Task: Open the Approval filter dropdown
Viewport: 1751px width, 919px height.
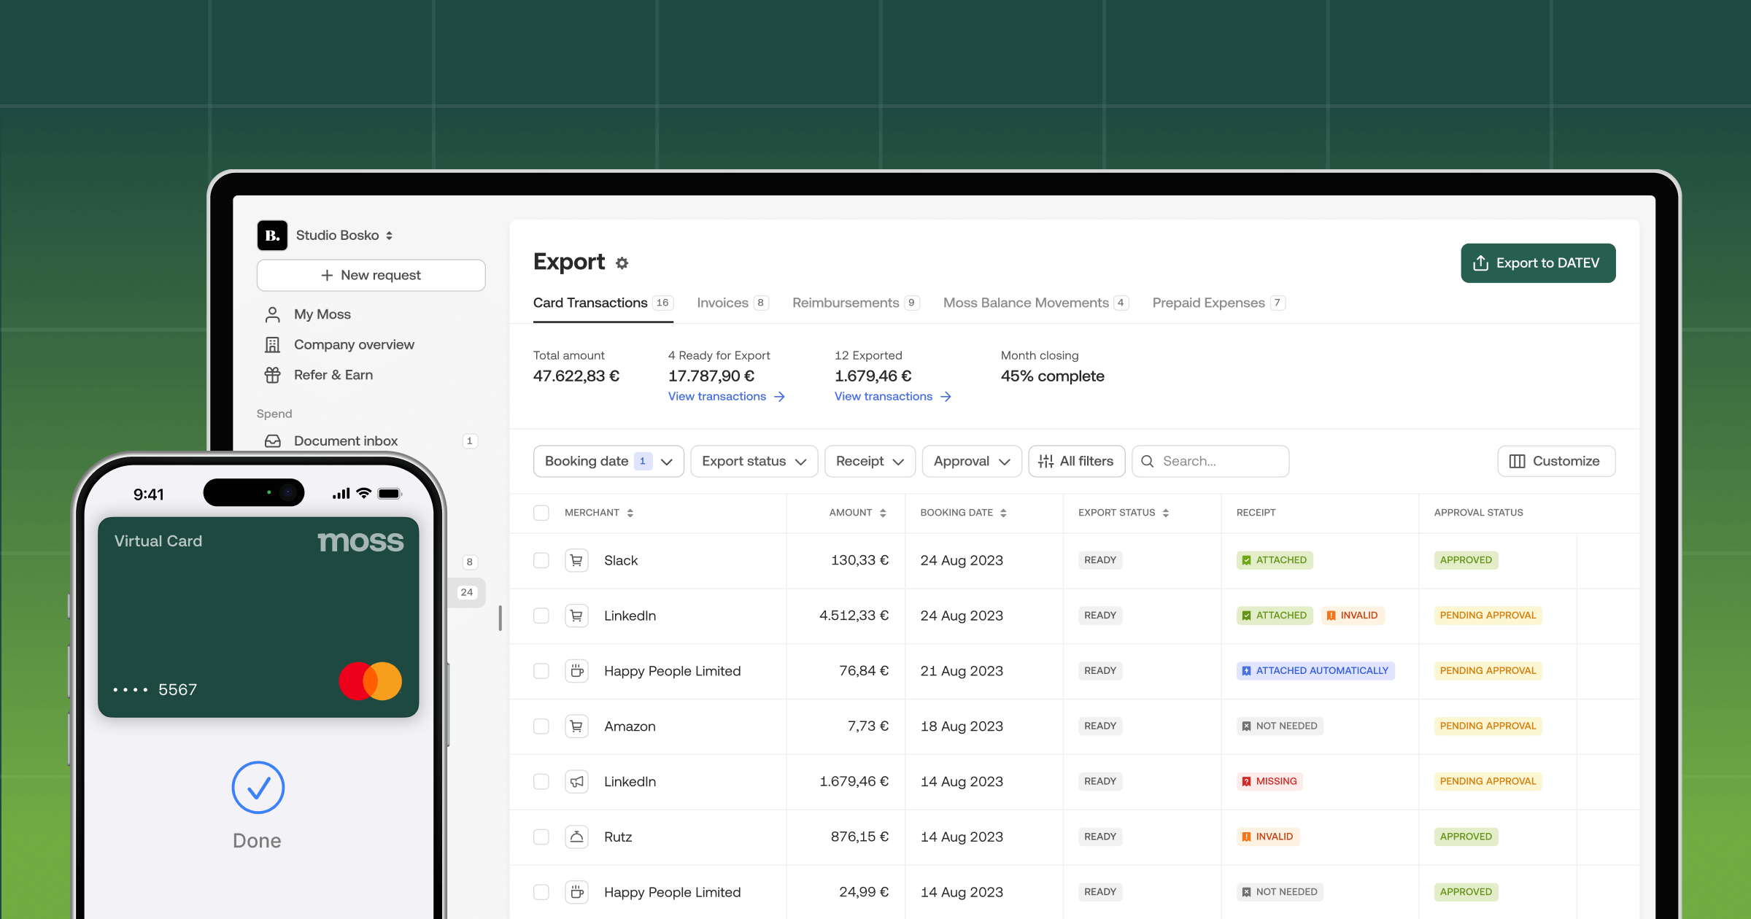Action: pos(971,461)
